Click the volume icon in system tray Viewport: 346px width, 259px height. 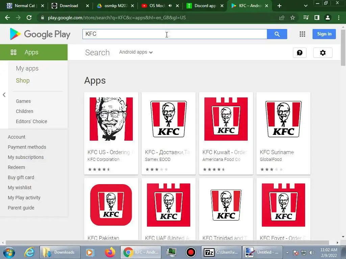pyautogui.click(x=312, y=253)
